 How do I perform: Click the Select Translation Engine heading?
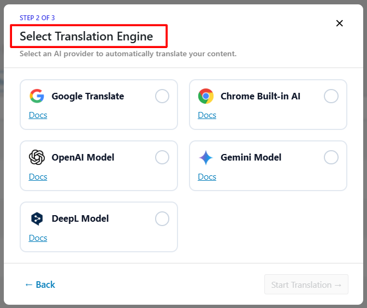coord(86,36)
